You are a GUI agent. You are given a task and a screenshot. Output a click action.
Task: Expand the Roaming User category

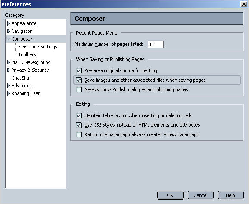pyautogui.click(x=9, y=93)
